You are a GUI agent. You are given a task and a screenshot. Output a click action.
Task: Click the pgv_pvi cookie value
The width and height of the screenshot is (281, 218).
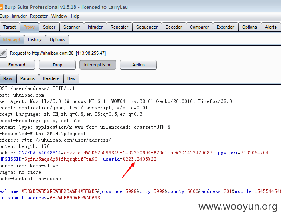tap(255, 153)
